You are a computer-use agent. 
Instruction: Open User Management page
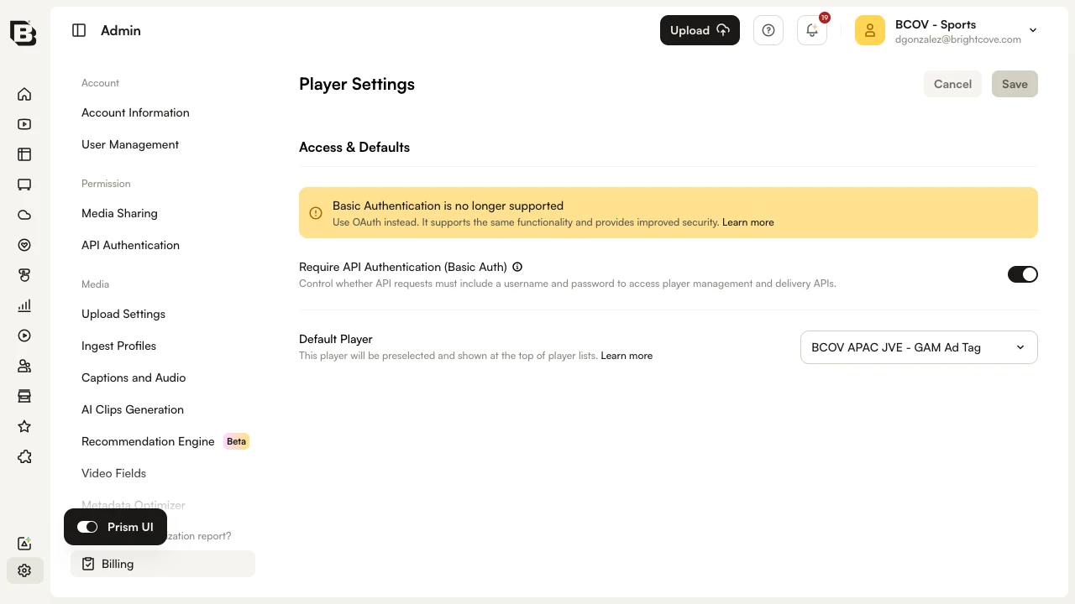(x=130, y=144)
